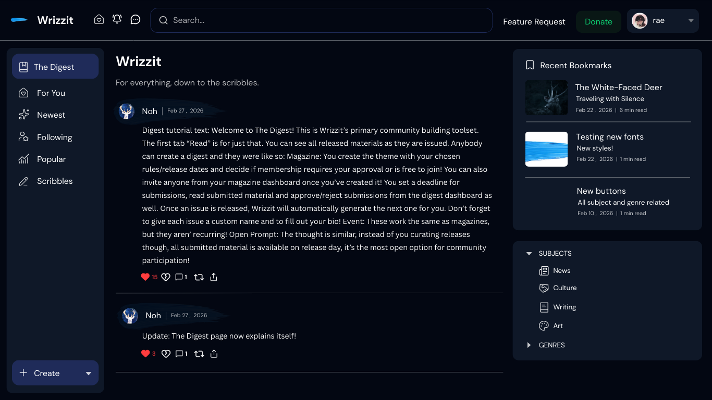Image resolution: width=712 pixels, height=400 pixels.
Task: Repost the Digest tutorial post
Action: [x=199, y=277]
